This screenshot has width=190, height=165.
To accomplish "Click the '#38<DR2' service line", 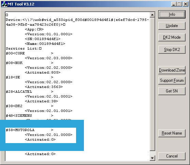I will tap(30, 106).
